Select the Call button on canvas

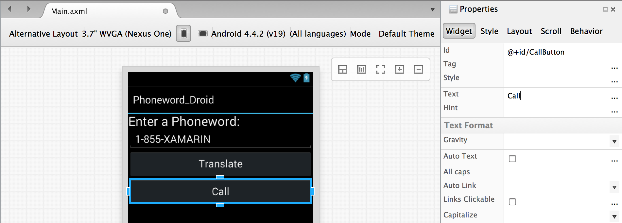point(220,192)
